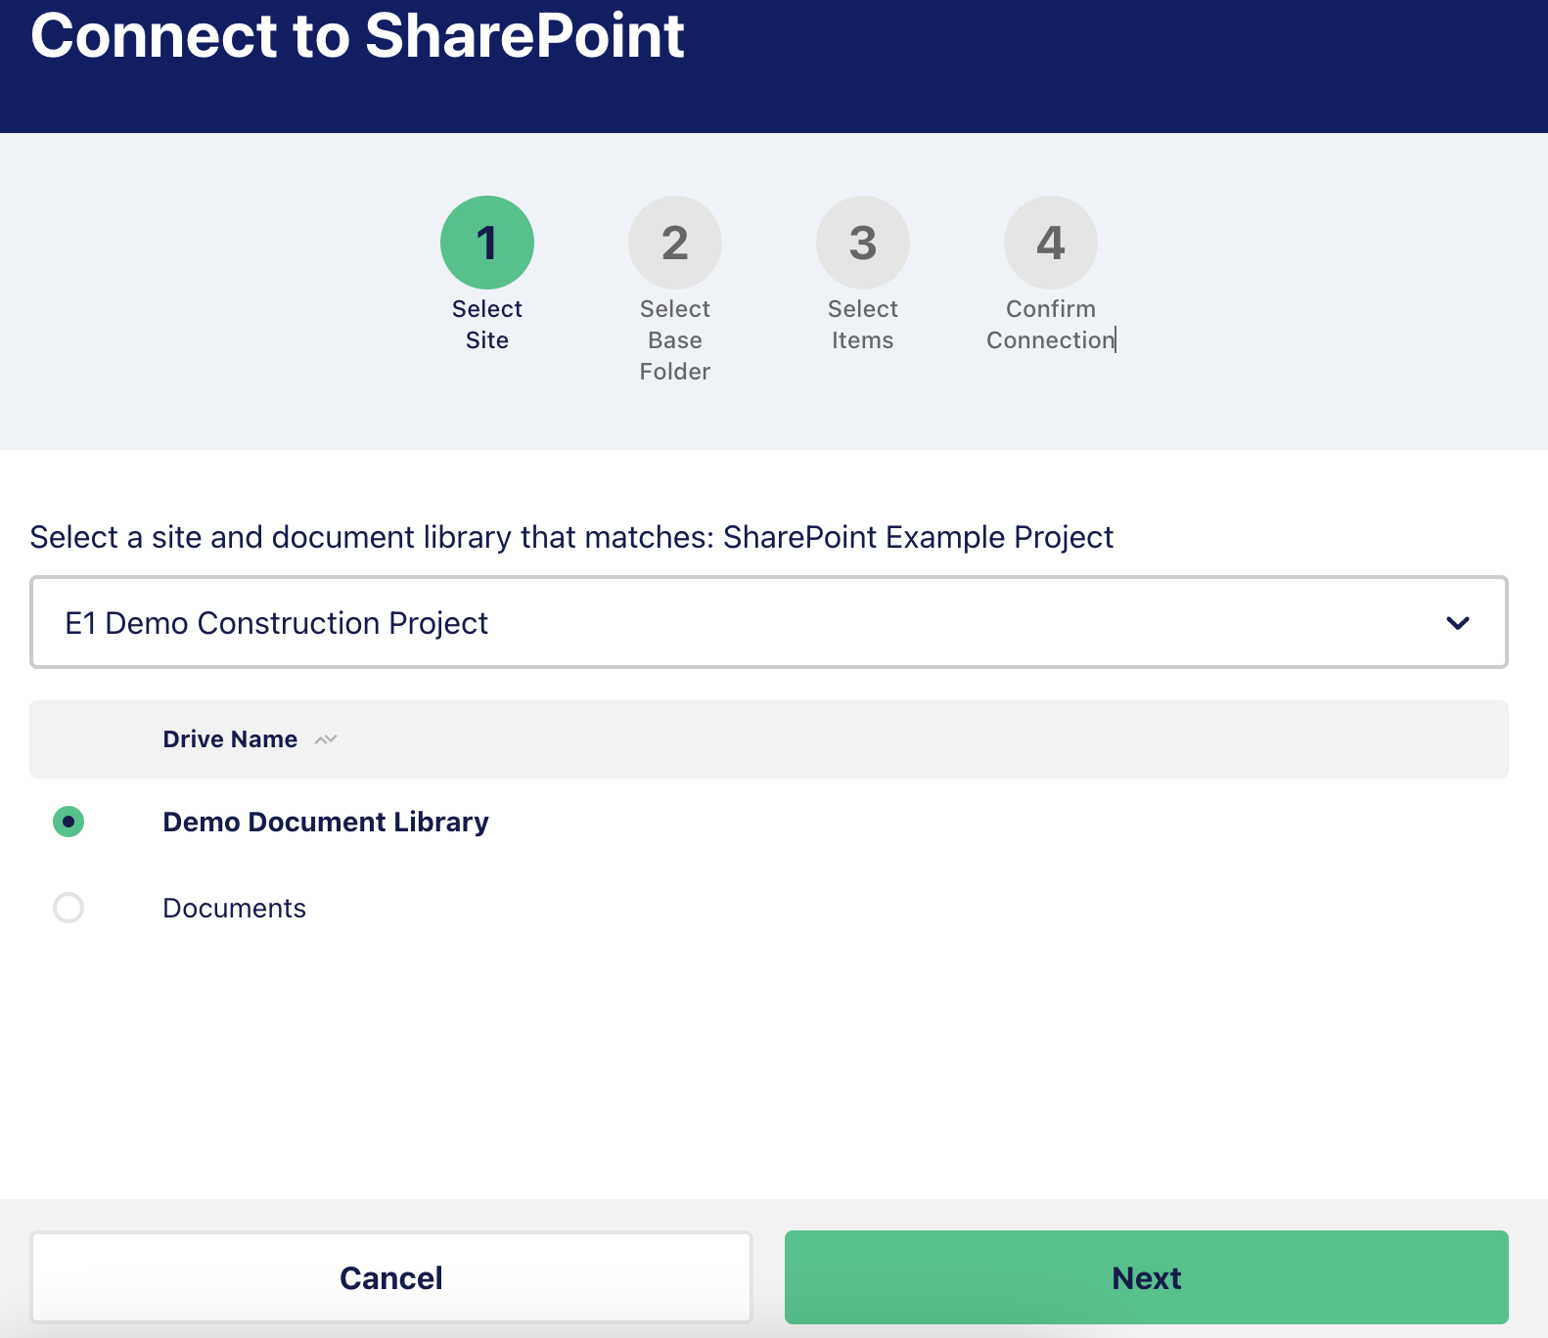
Task: Select the Demo Document Library radio button
Action: click(x=68, y=822)
